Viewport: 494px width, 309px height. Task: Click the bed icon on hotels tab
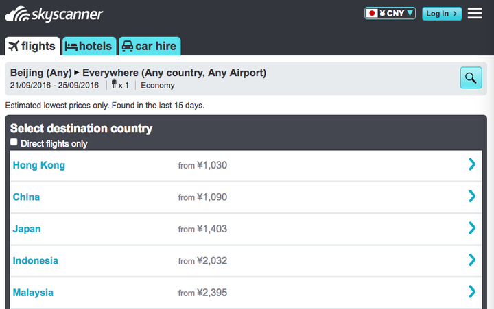71,46
